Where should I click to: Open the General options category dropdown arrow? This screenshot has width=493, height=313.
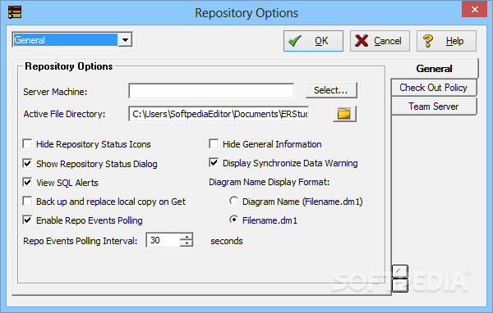(125, 40)
